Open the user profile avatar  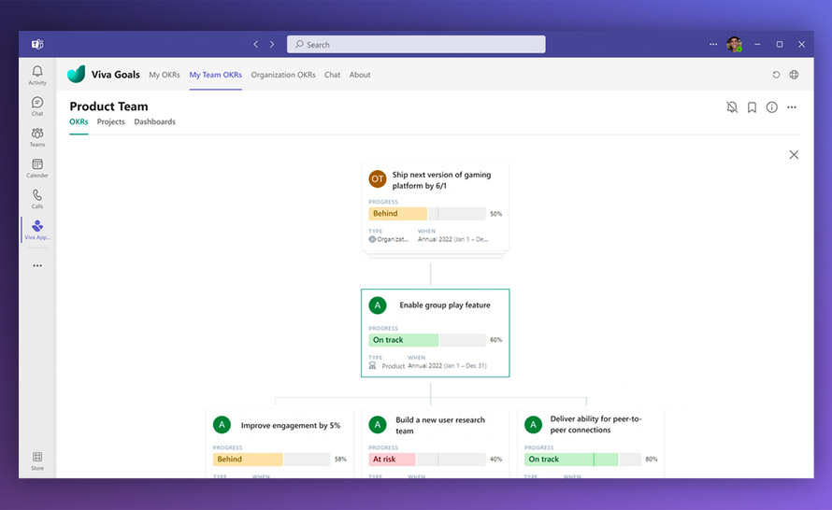click(x=735, y=45)
